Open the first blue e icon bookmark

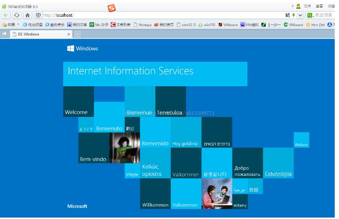click(x=33, y=24)
